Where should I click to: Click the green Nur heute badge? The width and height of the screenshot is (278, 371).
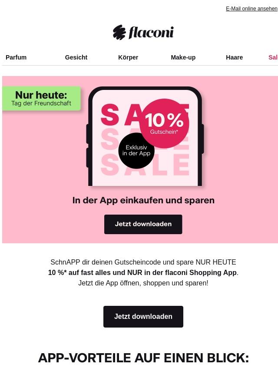[41, 98]
